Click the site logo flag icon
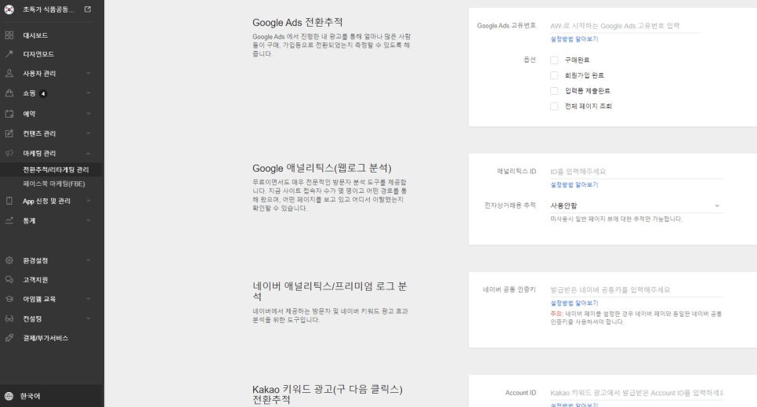 click(9, 9)
